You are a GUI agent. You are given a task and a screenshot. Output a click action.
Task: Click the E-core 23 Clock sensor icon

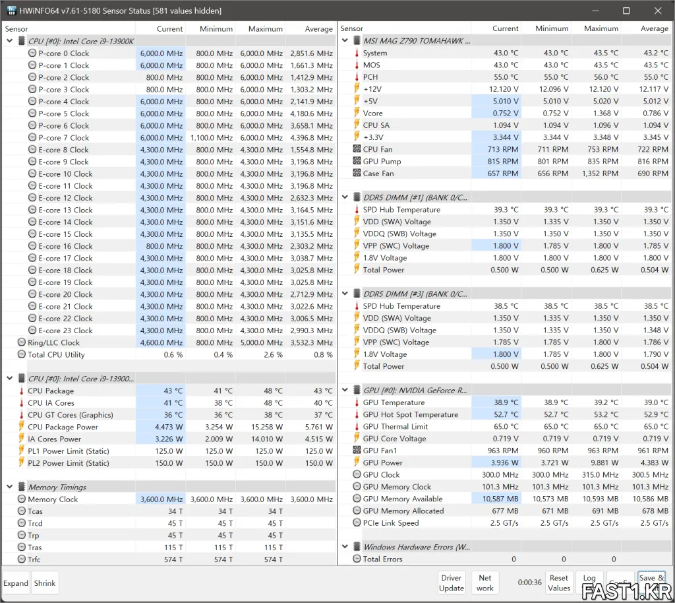coord(32,331)
